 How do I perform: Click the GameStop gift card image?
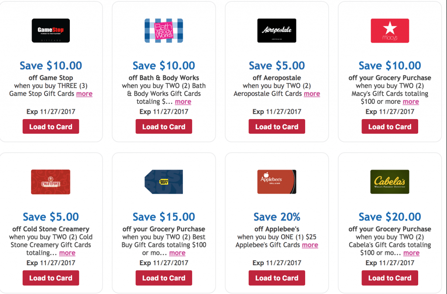tap(51, 31)
